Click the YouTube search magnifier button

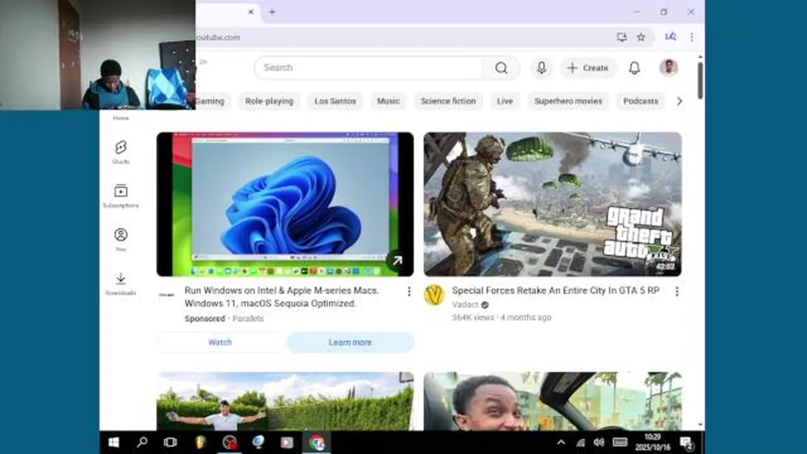click(501, 67)
